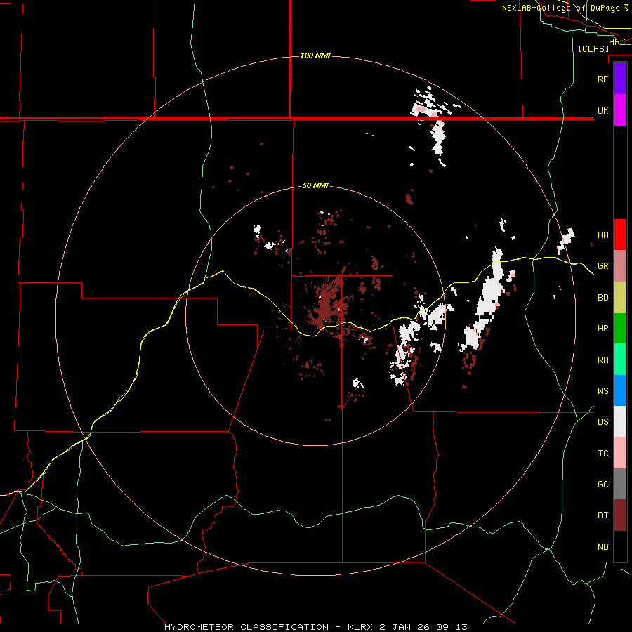Click the 100 NMI range ring label
632x632 pixels.
(x=315, y=55)
